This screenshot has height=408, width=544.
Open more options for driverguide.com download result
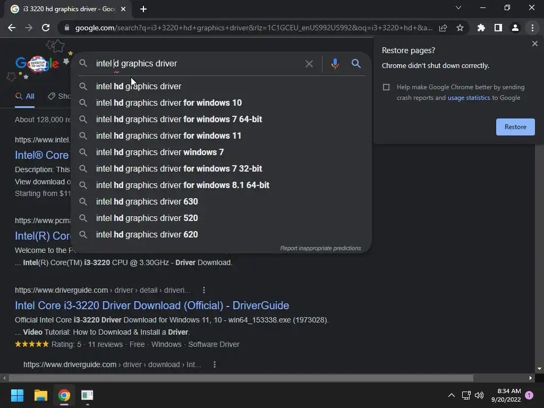pos(215,364)
